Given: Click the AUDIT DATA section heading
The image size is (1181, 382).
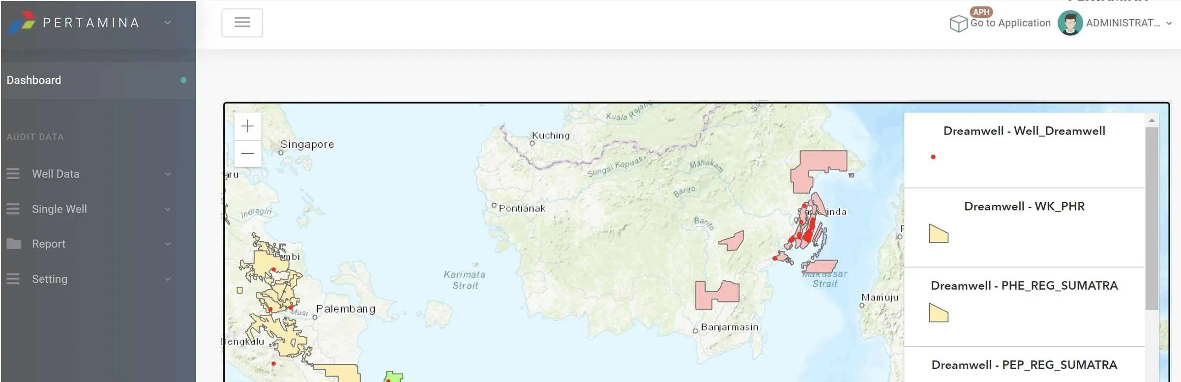Looking at the screenshot, I should (x=35, y=137).
